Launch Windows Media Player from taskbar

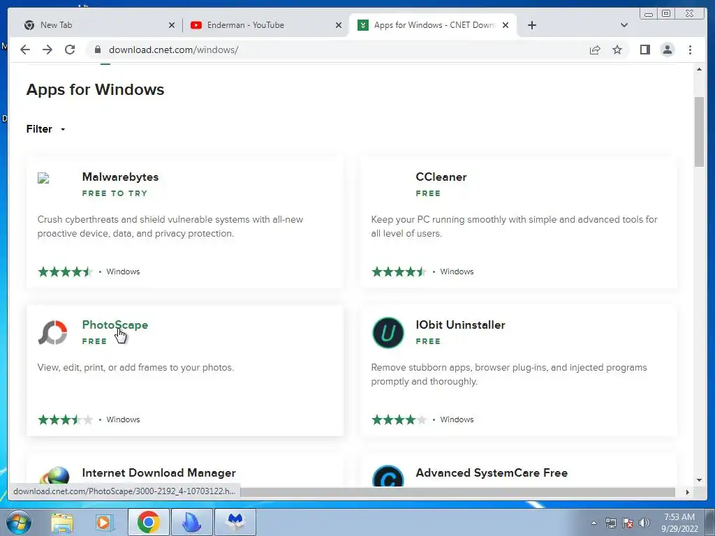[105, 522]
